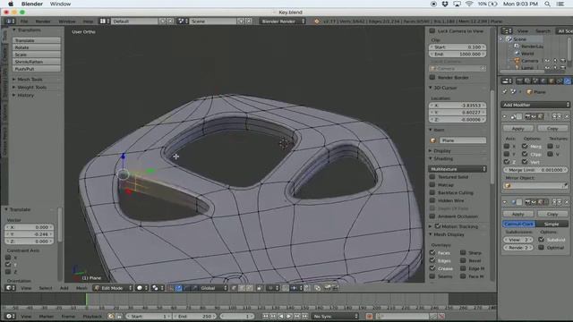Toggle the Constraint Axis X checkbox
This screenshot has width=573, height=322.
8,258
